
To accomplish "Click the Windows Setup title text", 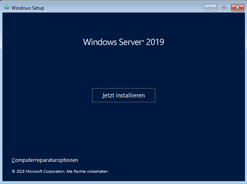I will pyautogui.click(x=28, y=8).
